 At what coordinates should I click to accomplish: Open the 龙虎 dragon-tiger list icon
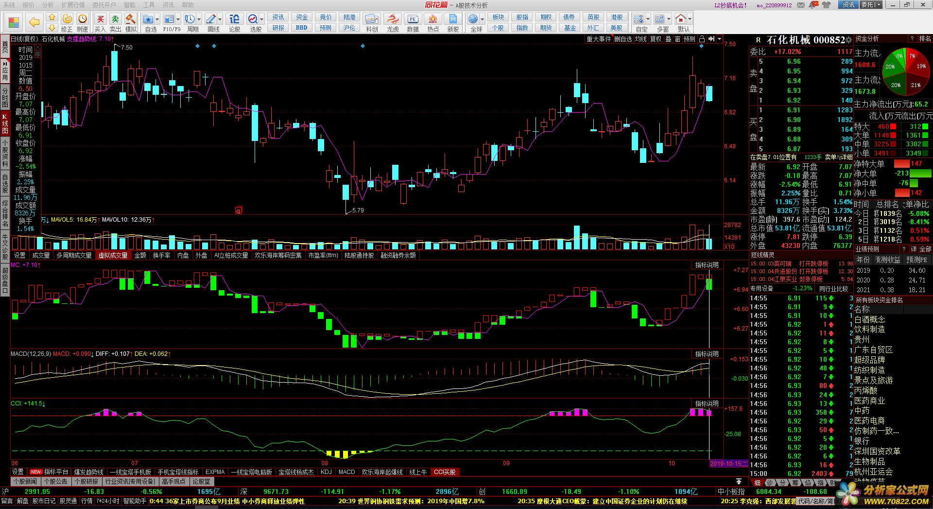[392, 19]
